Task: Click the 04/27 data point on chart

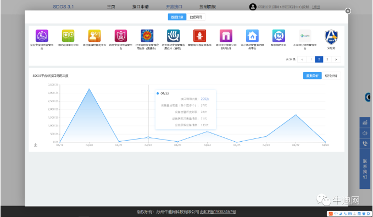Action: coord(296,115)
